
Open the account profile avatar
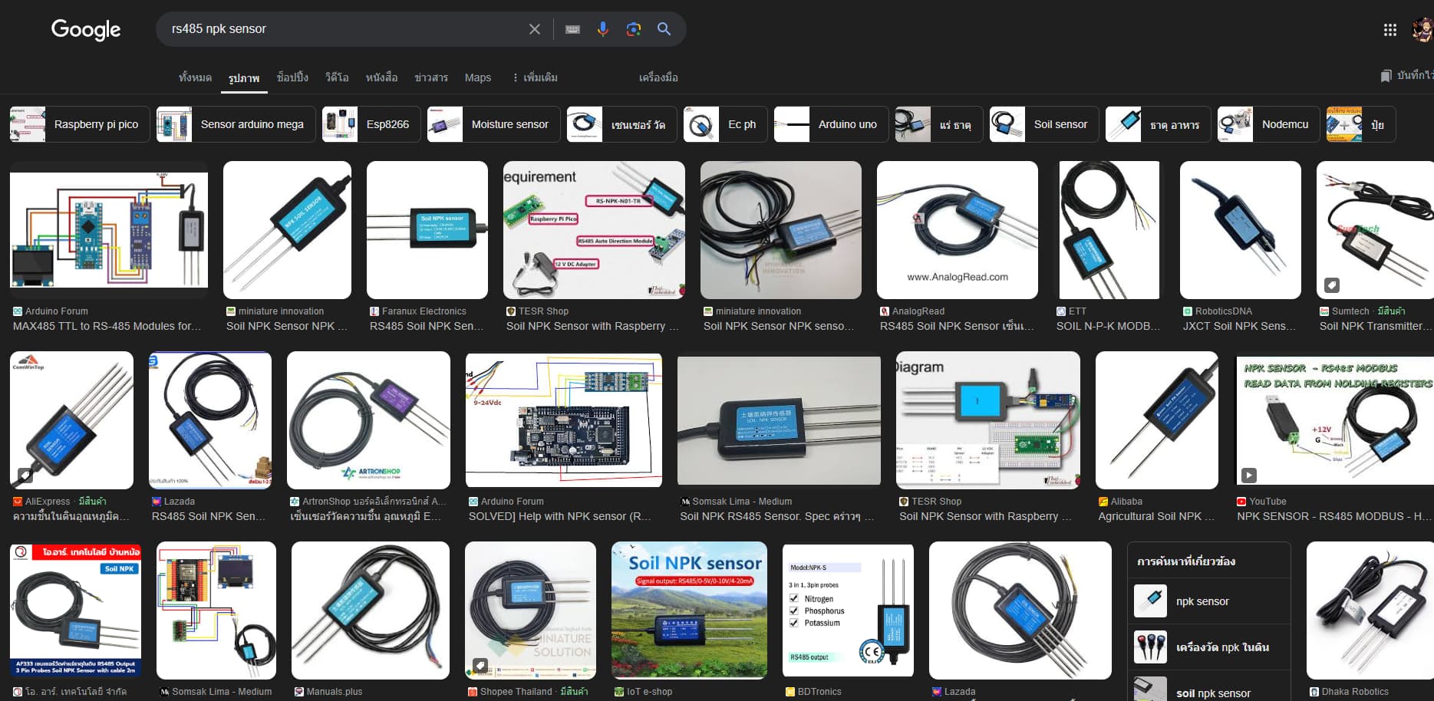pos(1422,30)
